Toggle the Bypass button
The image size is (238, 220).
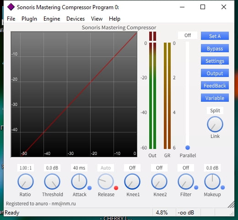pos(215,48)
